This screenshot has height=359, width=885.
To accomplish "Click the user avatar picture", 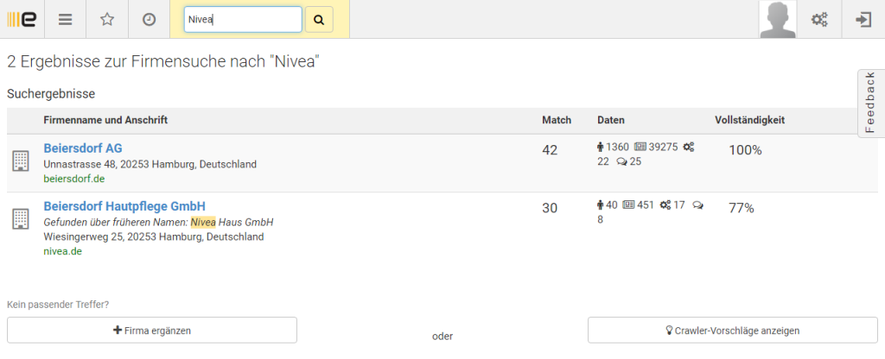I will pos(778,19).
